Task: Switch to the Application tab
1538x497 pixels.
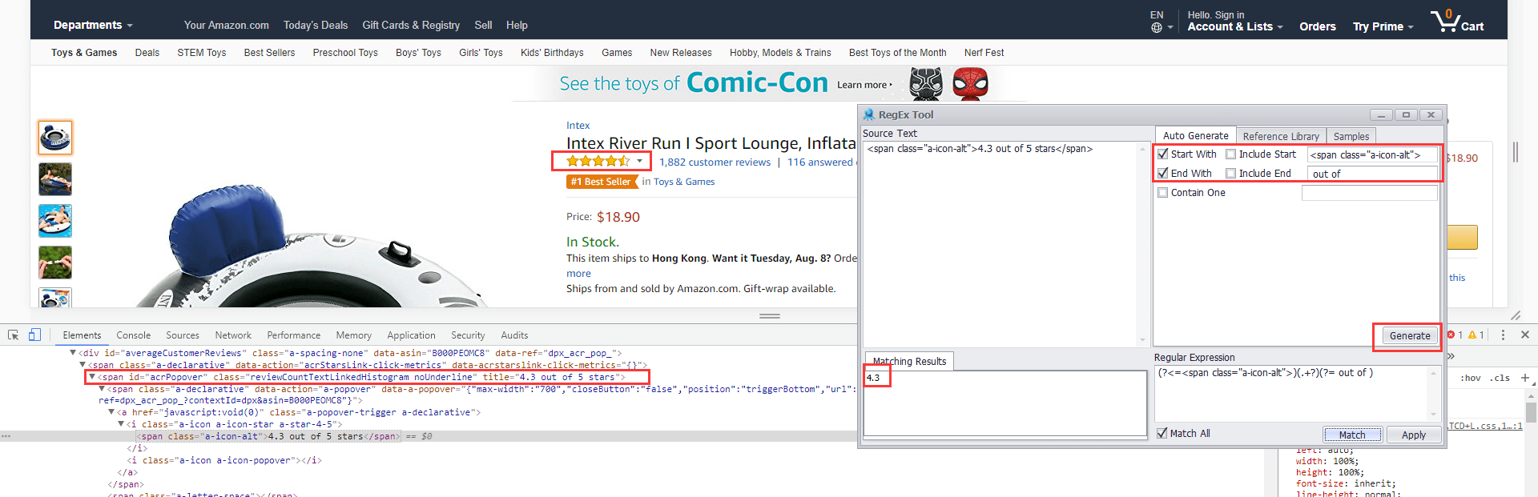Action: [411, 335]
